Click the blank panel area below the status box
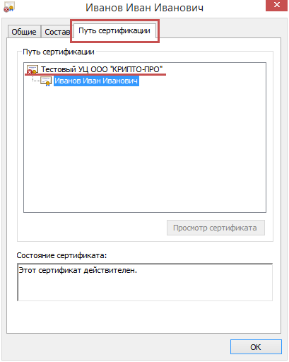The height and width of the screenshot is (362, 289). [143, 317]
